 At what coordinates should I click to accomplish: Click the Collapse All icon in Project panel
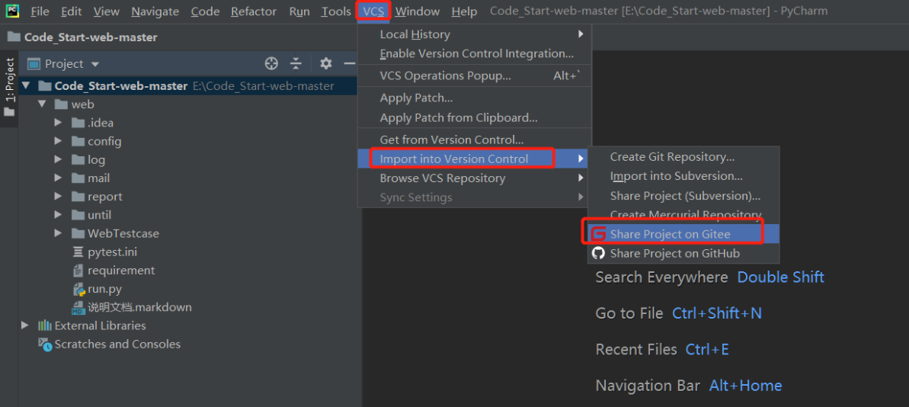(296, 64)
